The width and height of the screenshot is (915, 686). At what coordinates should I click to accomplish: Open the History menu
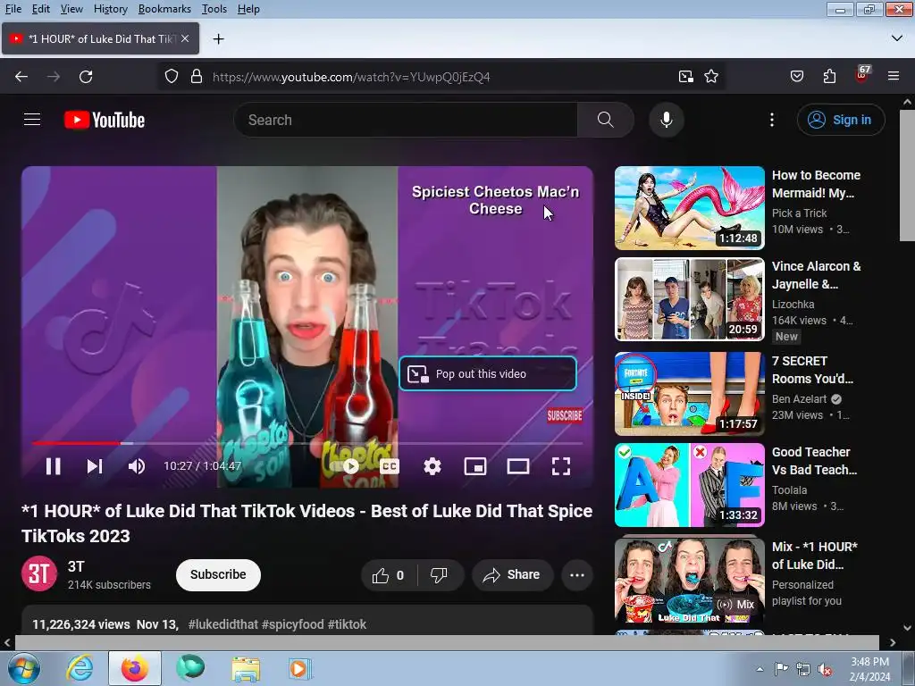[110, 9]
